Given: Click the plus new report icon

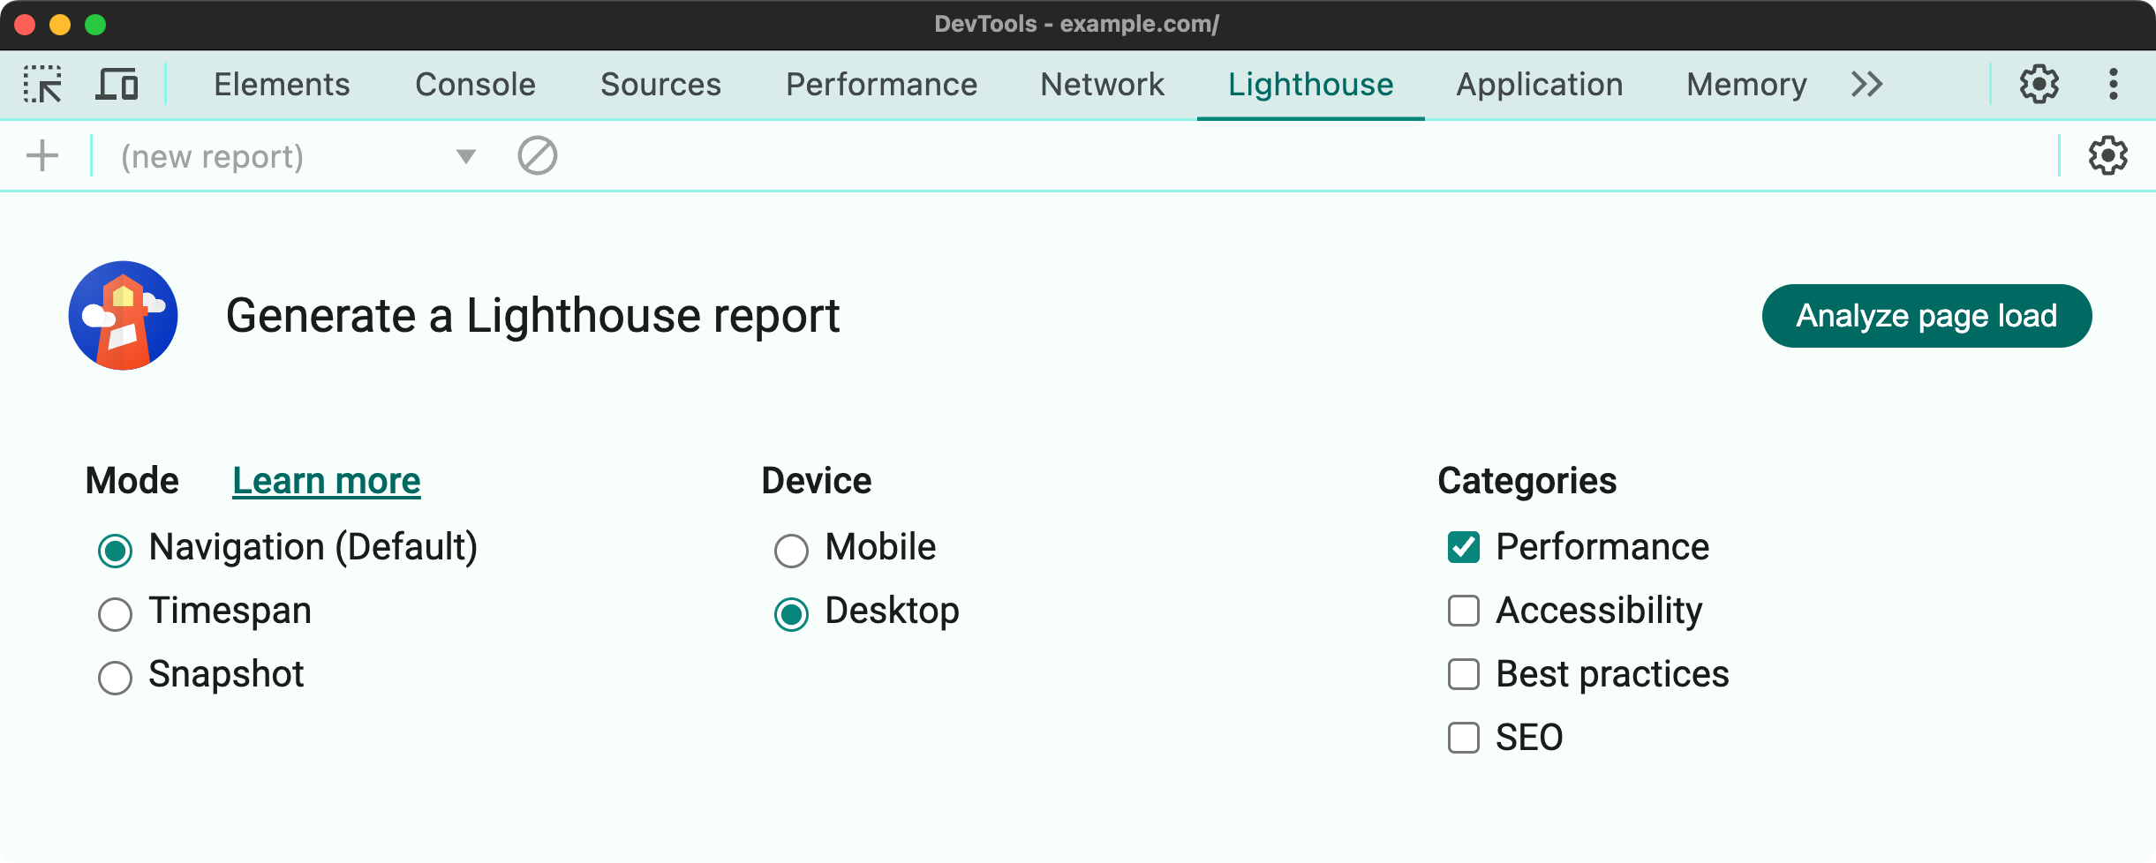Looking at the screenshot, I should coord(42,156).
